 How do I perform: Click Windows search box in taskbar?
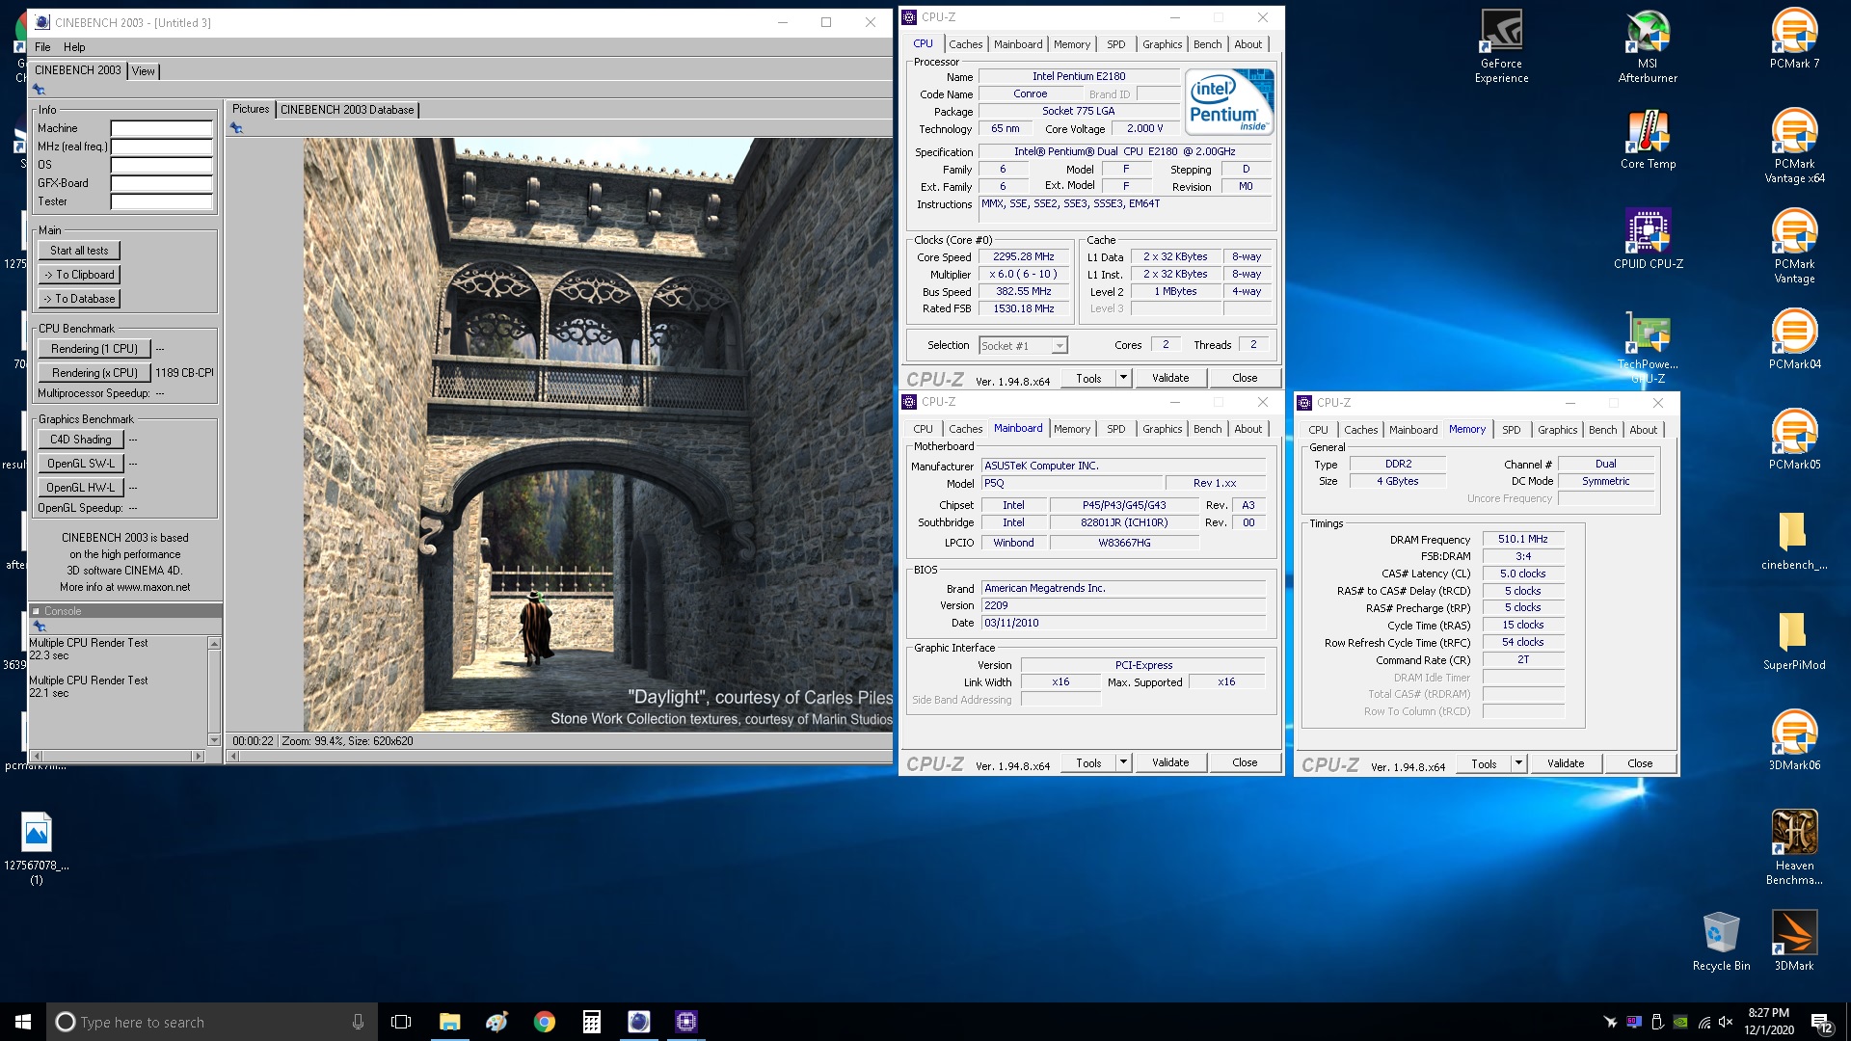(x=210, y=1022)
